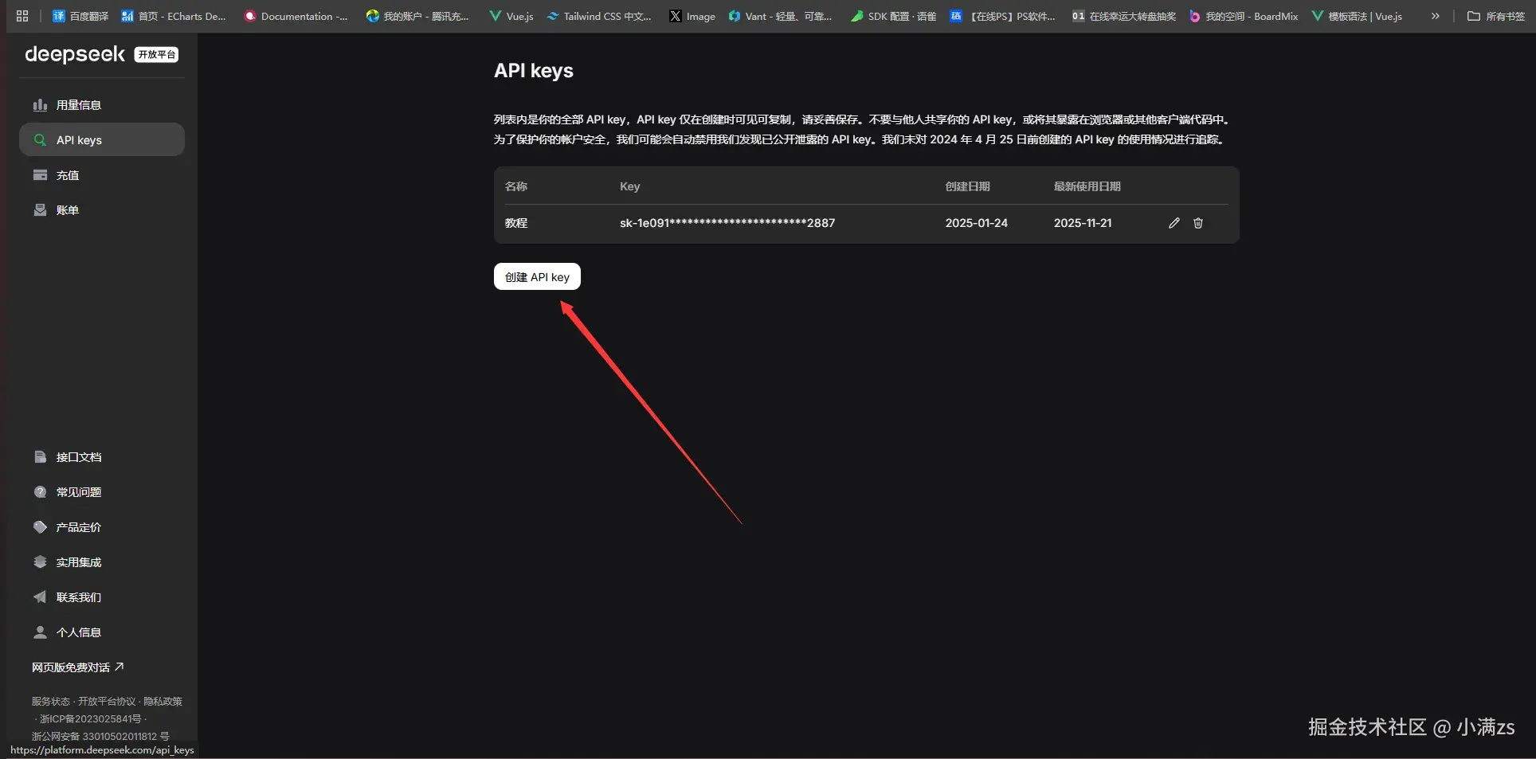Click the 创建 API key button
Image resolution: width=1536 pixels, height=759 pixels.
537,277
